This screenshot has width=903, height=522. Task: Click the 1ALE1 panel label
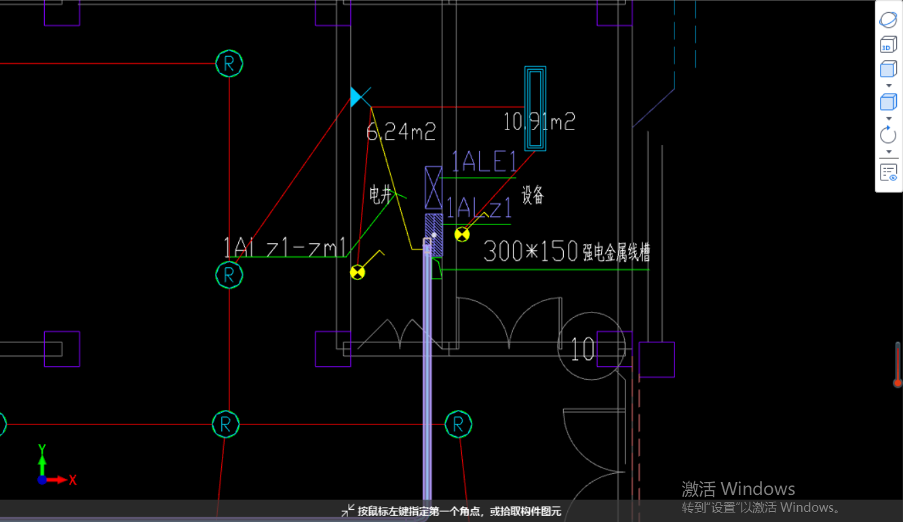point(484,162)
